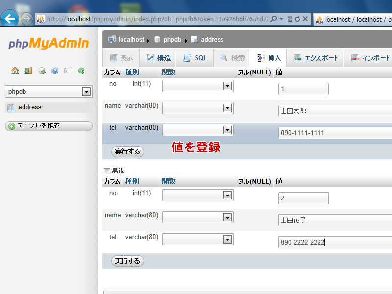Switch to the 構造 tab

158,58
